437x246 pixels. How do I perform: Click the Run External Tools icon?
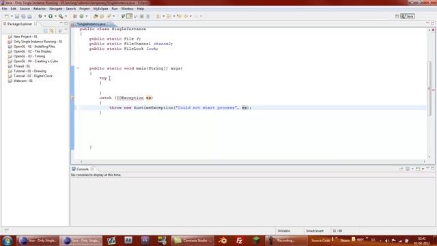click(61, 16)
